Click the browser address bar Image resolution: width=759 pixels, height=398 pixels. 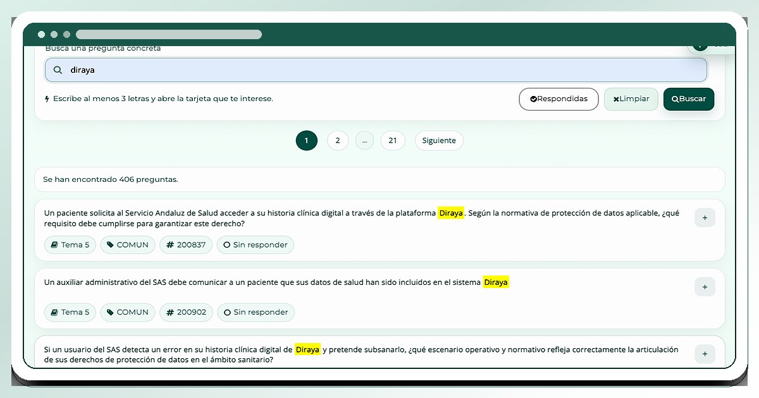click(169, 34)
